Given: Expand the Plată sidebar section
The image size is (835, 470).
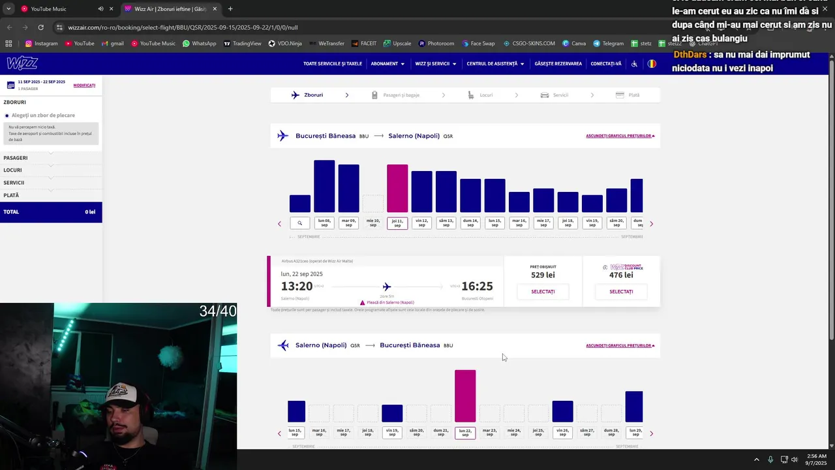Looking at the screenshot, I should coord(51,195).
